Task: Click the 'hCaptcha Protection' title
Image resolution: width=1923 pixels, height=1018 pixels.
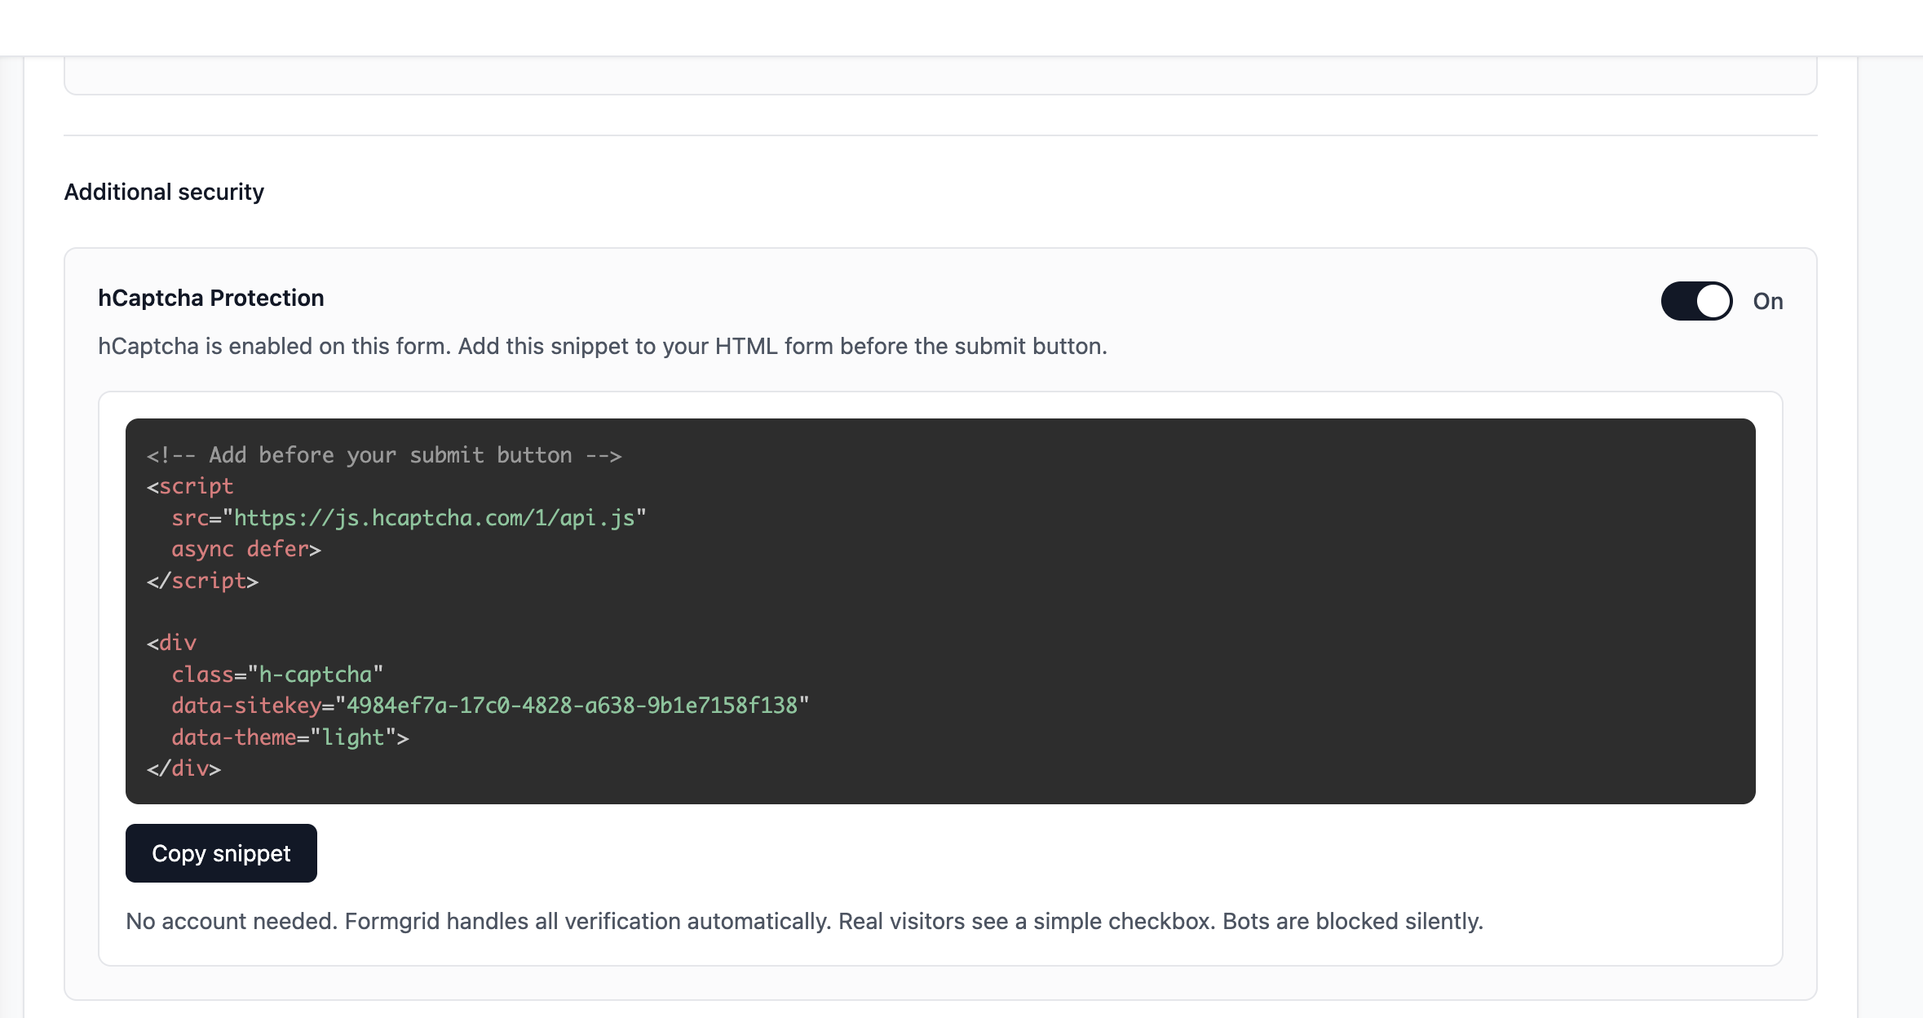Action: 211,298
